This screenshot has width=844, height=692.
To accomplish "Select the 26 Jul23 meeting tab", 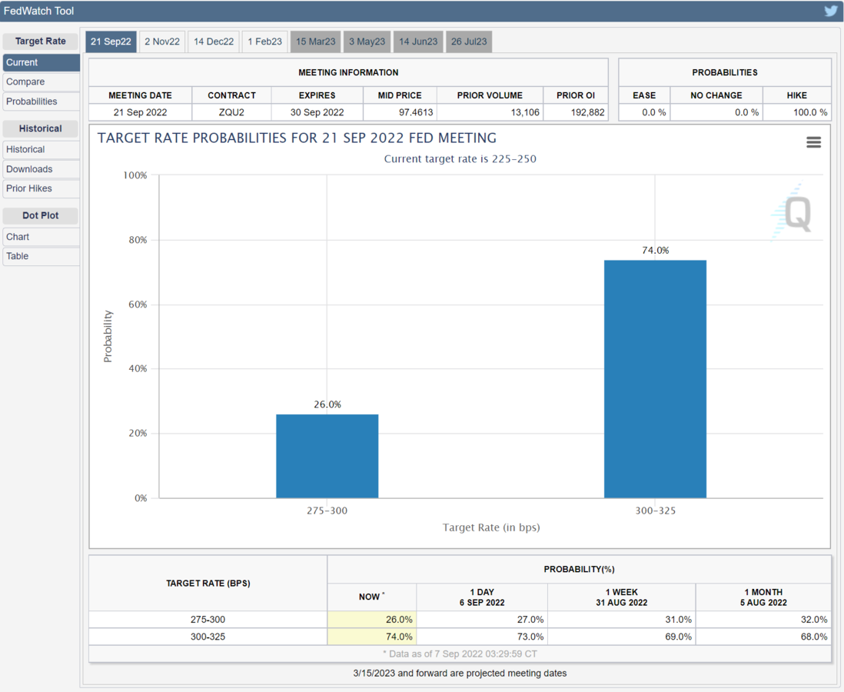I will point(469,42).
